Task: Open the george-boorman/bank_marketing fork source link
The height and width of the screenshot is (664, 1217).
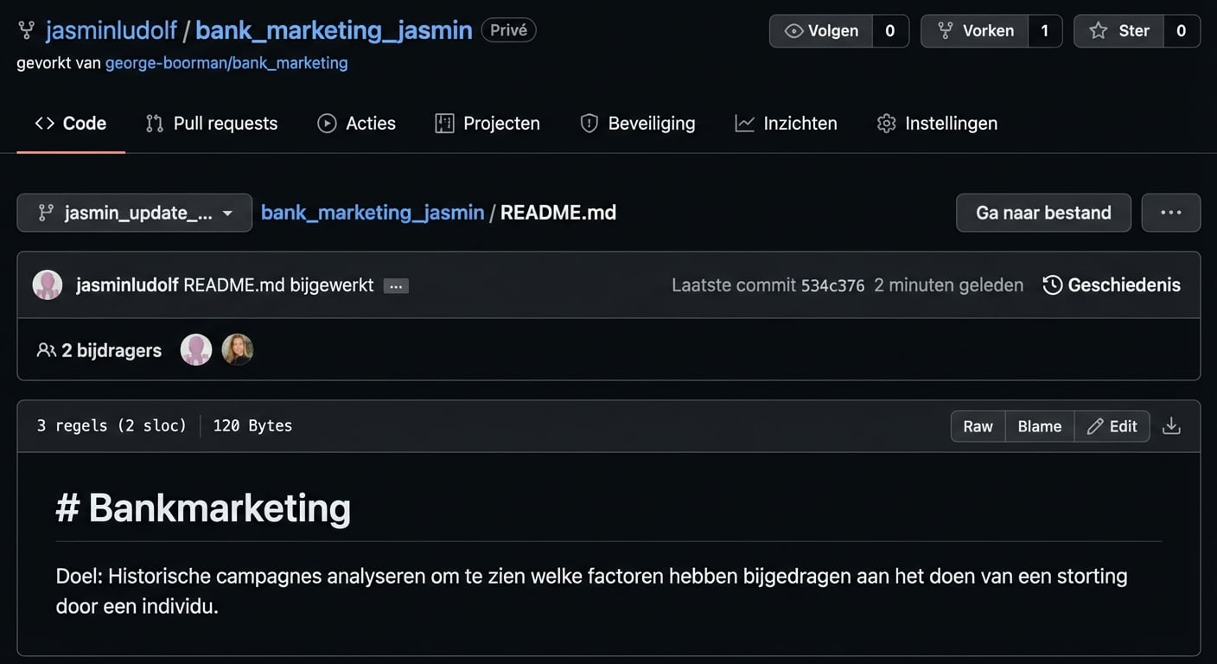Action: tap(226, 62)
